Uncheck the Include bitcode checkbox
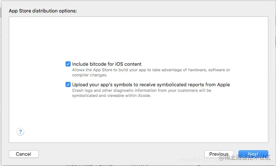 [x=68, y=64]
